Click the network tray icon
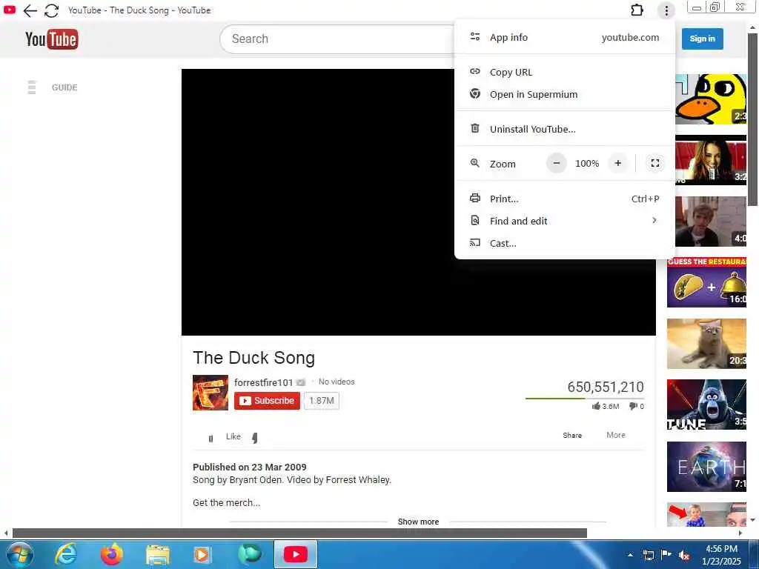Image resolution: width=759 pixels, height=569 pixels. tap(648, 556)
